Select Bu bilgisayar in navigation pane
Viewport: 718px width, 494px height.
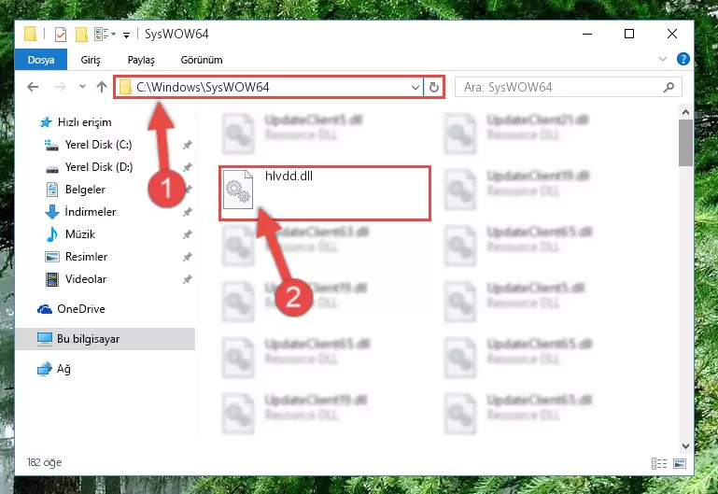click(x=105, y=339)
